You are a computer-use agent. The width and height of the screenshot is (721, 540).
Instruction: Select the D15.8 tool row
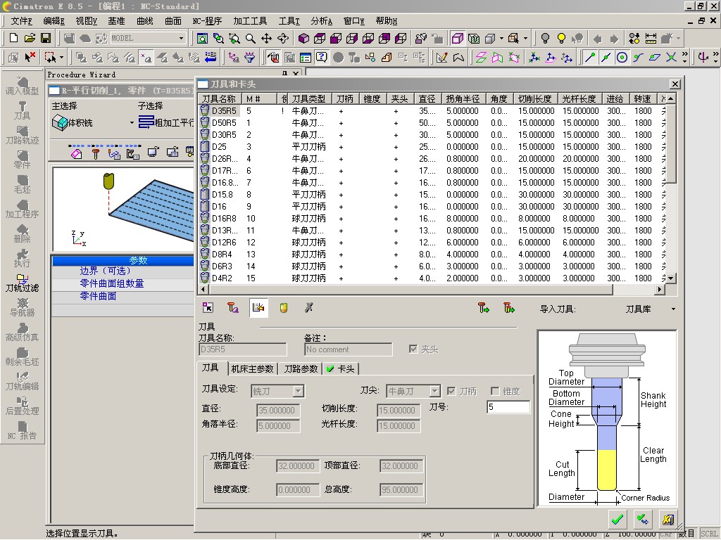click(432, 194)
